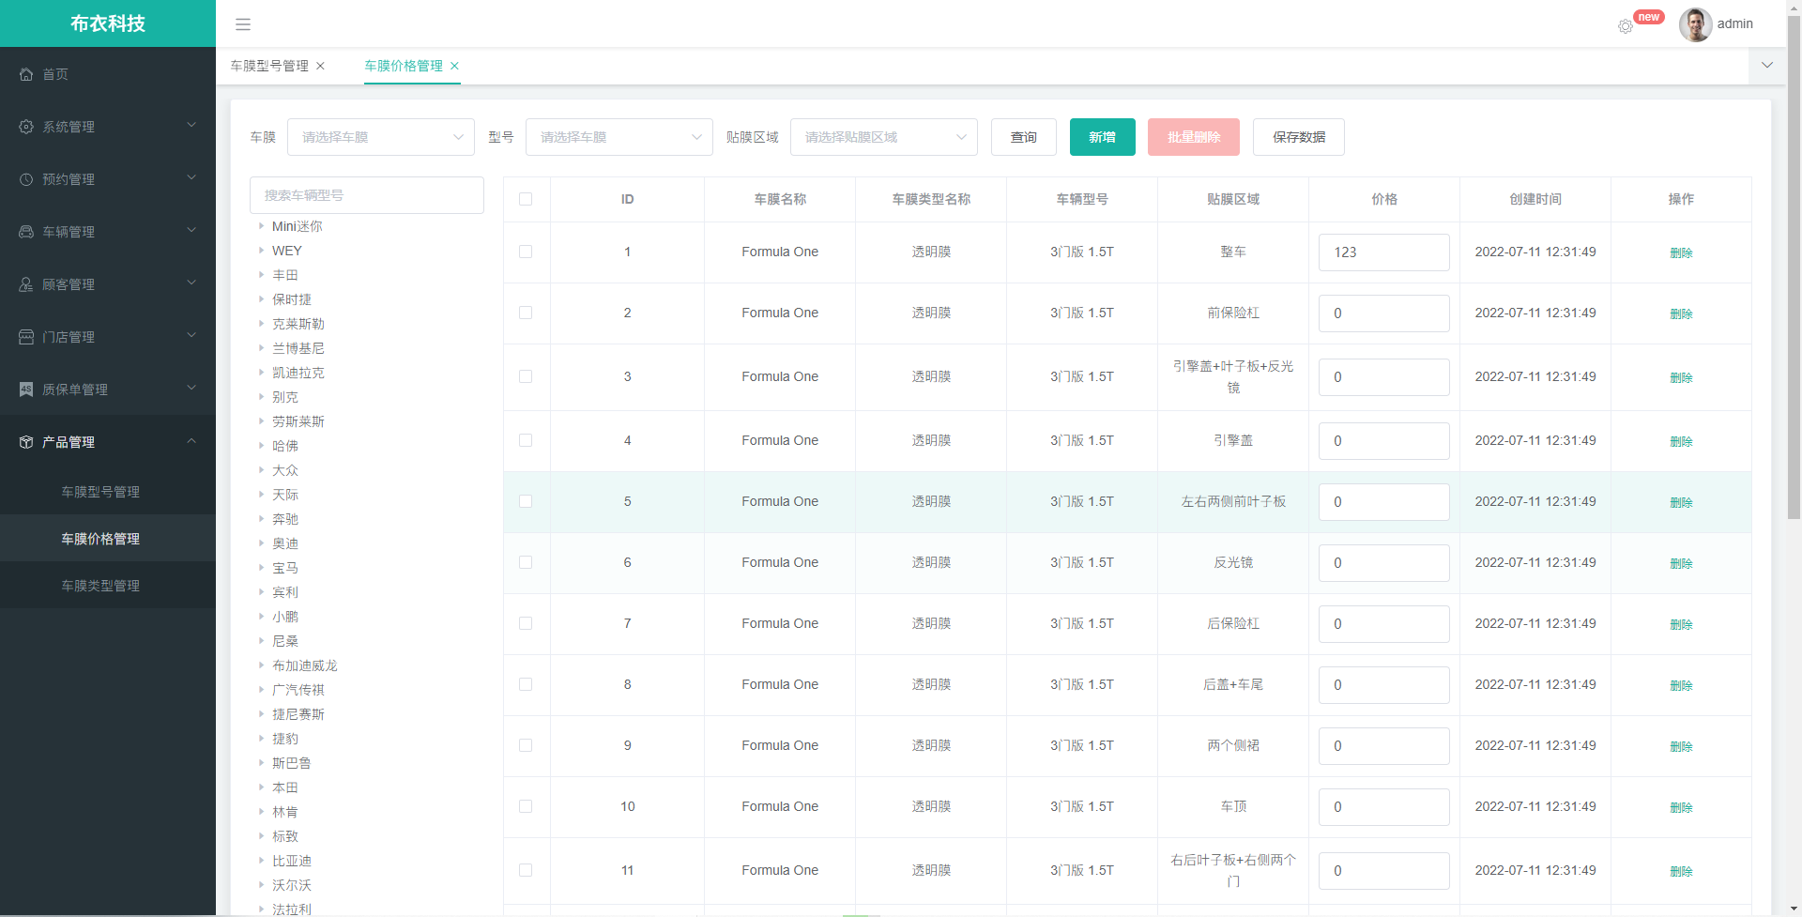The image size is (1802, 917).
Task: Delete row ID 6 via 删除 link
Action: click(1681, 563)
